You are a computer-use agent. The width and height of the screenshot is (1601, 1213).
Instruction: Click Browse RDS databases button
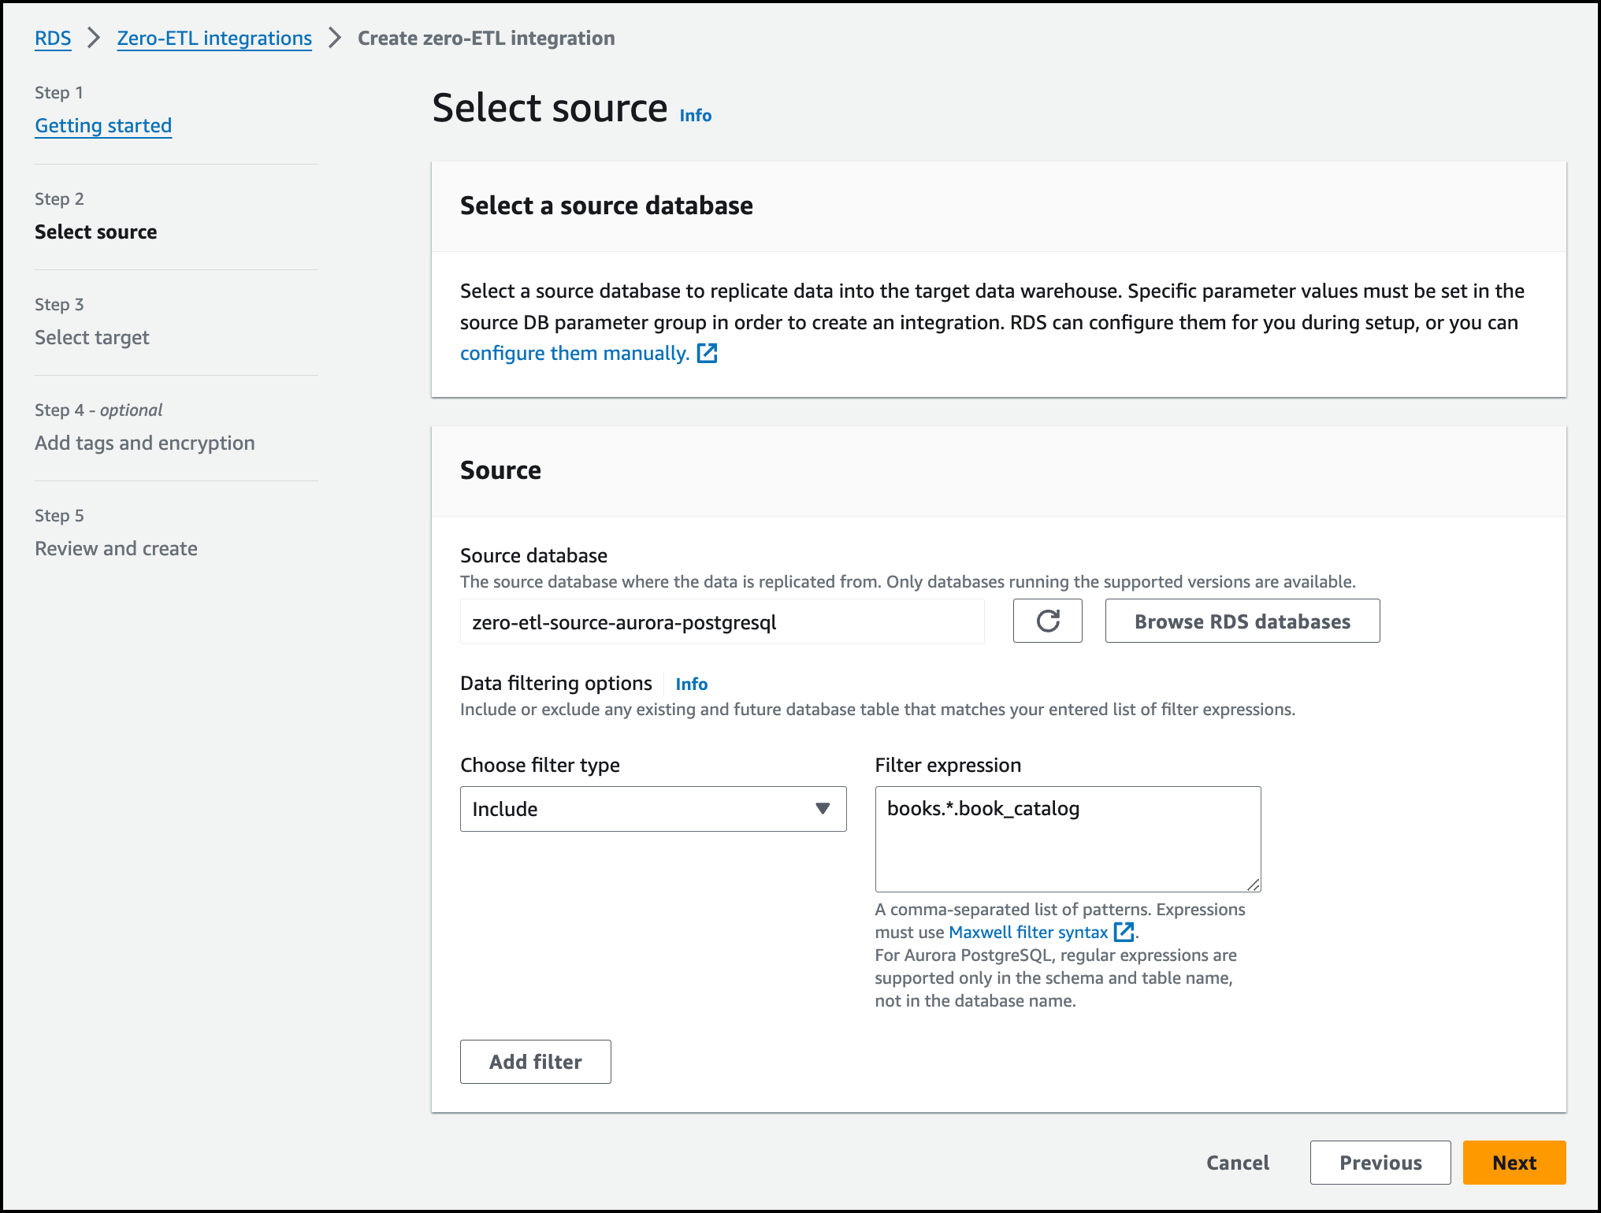(x=1242, y=621)
